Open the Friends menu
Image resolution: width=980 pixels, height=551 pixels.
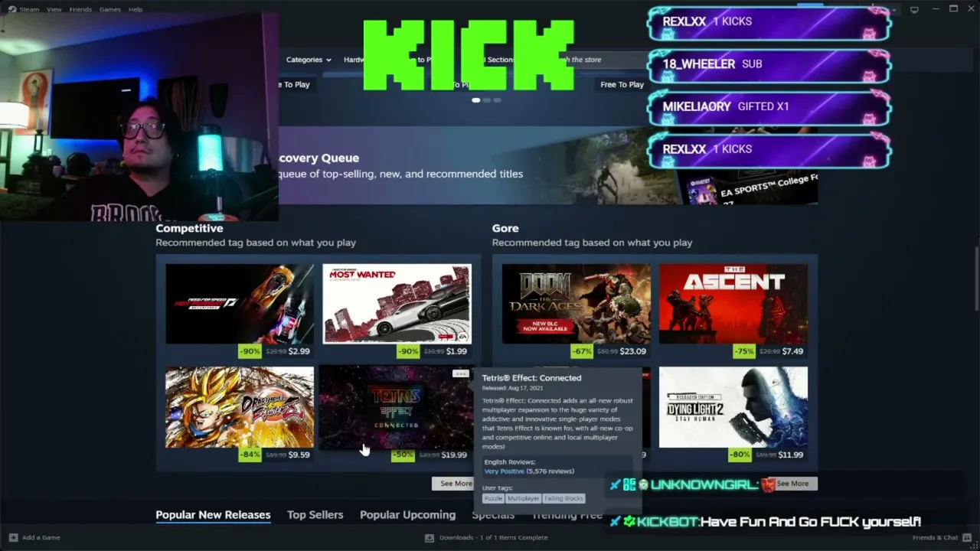point(80,9)
